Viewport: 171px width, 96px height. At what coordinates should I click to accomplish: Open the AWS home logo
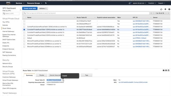click(x=8, y=3)
